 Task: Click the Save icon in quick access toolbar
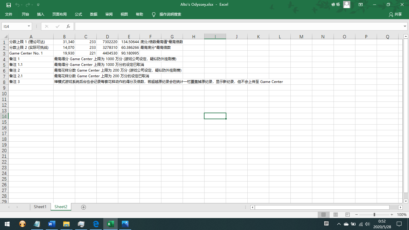[x=9, y=5]
